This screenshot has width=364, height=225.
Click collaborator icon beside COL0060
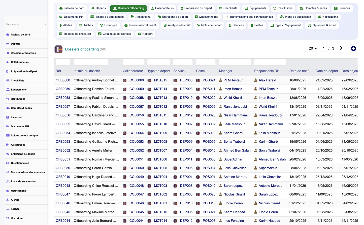[x=125, y=81]
